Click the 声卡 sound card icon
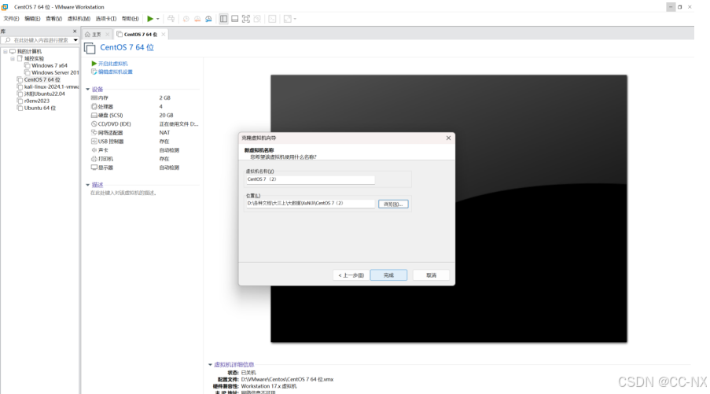The width and height of the screenshot is (710, 394). 94,150
